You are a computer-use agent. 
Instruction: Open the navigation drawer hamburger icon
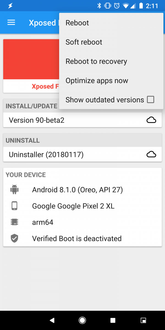[11, 23]
